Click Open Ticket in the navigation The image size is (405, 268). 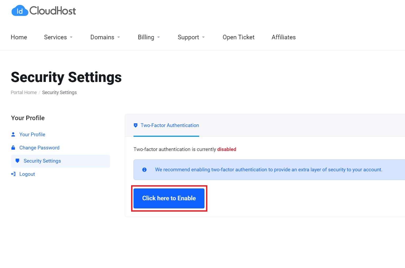point(238,37)
